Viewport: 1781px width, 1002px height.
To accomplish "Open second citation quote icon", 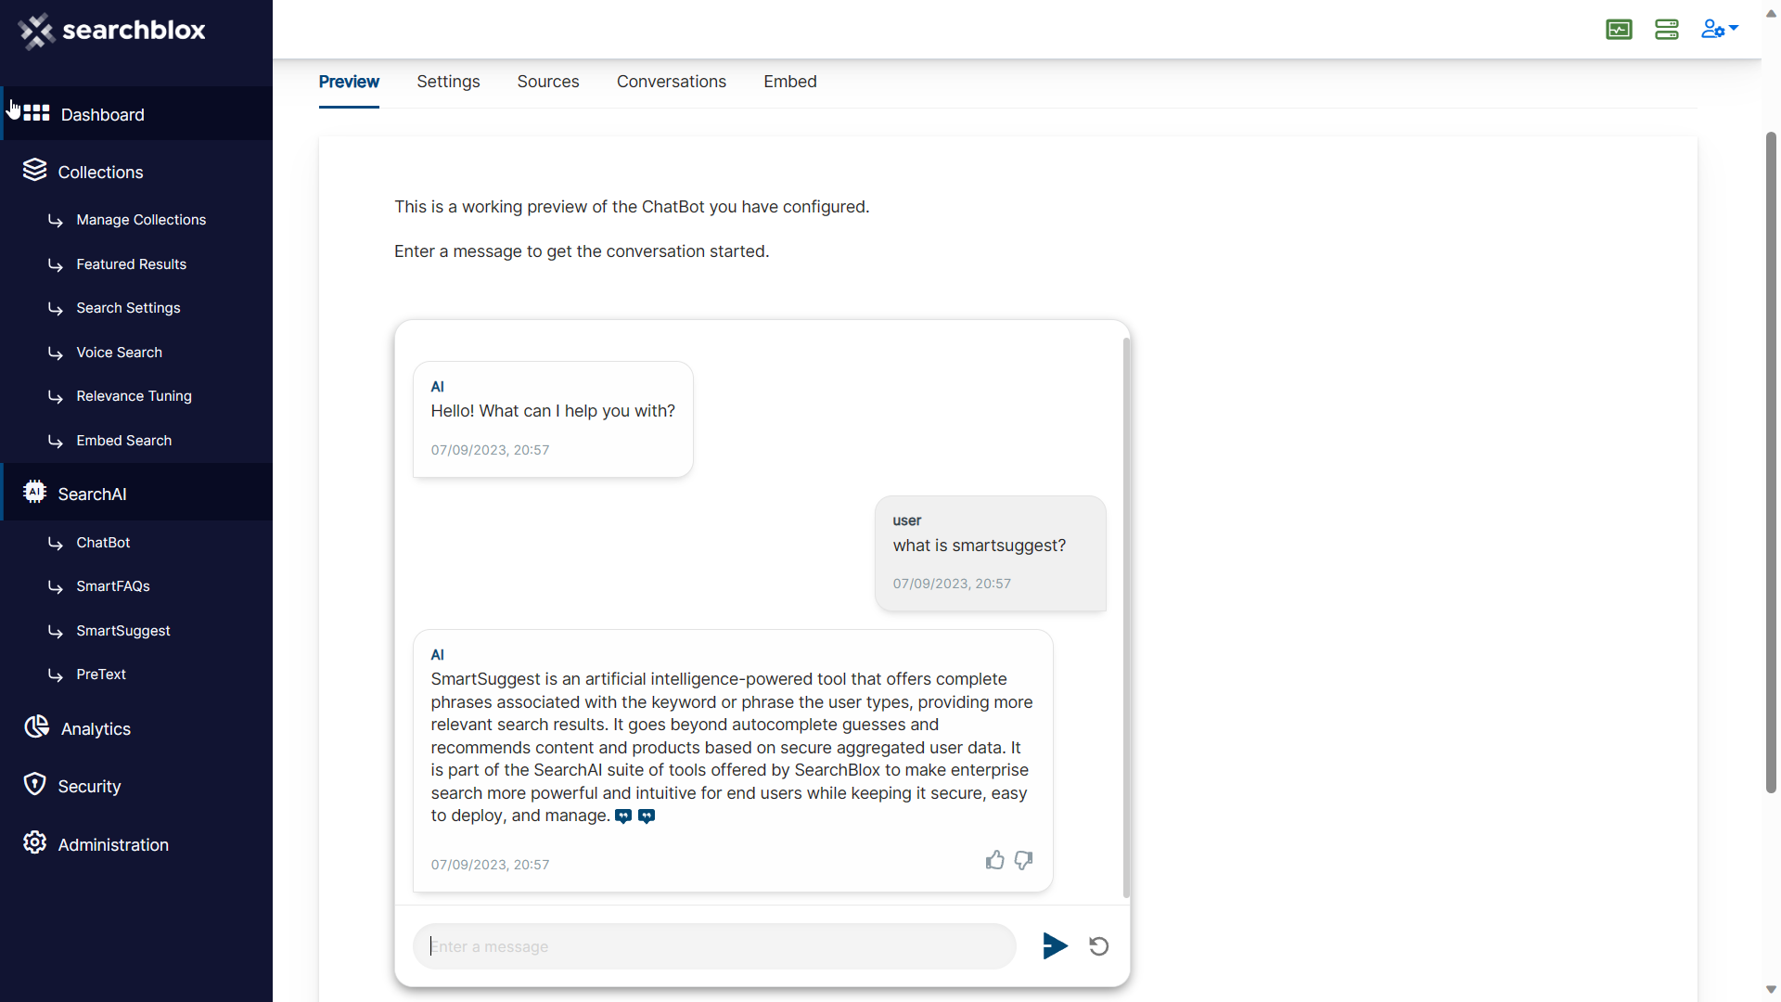I will click(x=647, y=816).
